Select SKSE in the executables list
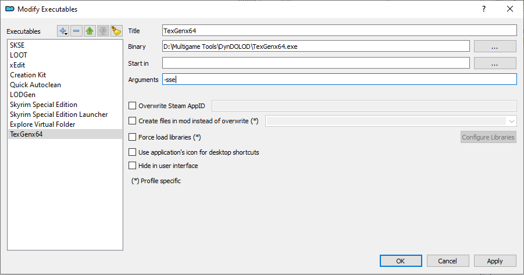 point(17,45)
